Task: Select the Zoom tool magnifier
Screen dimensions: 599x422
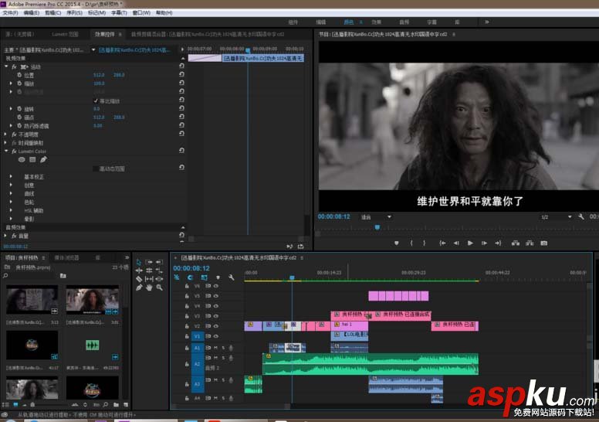Action: (x=159, y=288)
